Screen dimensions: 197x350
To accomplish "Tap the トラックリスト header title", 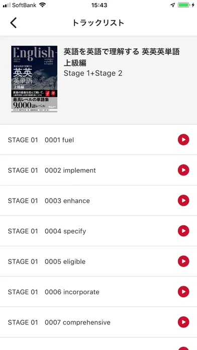I will 98,23.
